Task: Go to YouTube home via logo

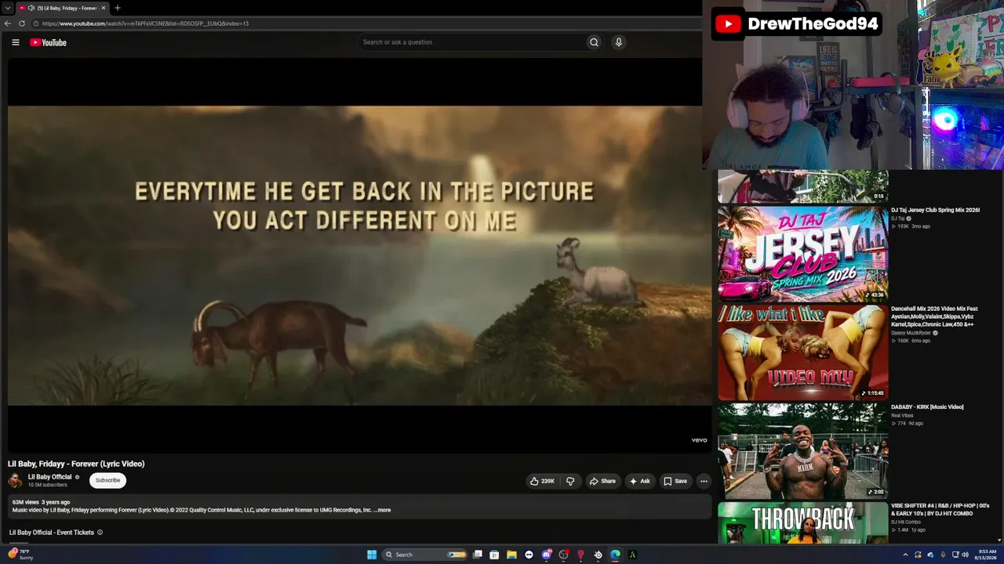Action: [x=48, y=42]
